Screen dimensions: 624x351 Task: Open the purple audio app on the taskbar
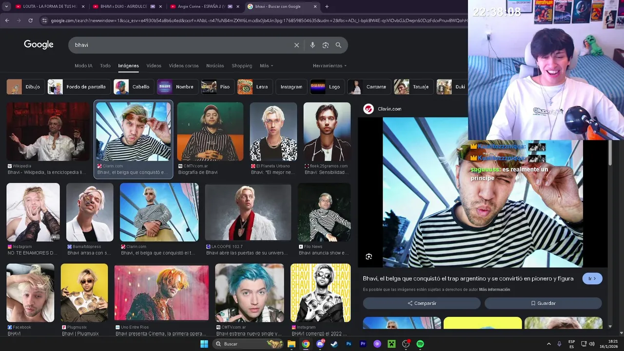click(x=377, y=344)
